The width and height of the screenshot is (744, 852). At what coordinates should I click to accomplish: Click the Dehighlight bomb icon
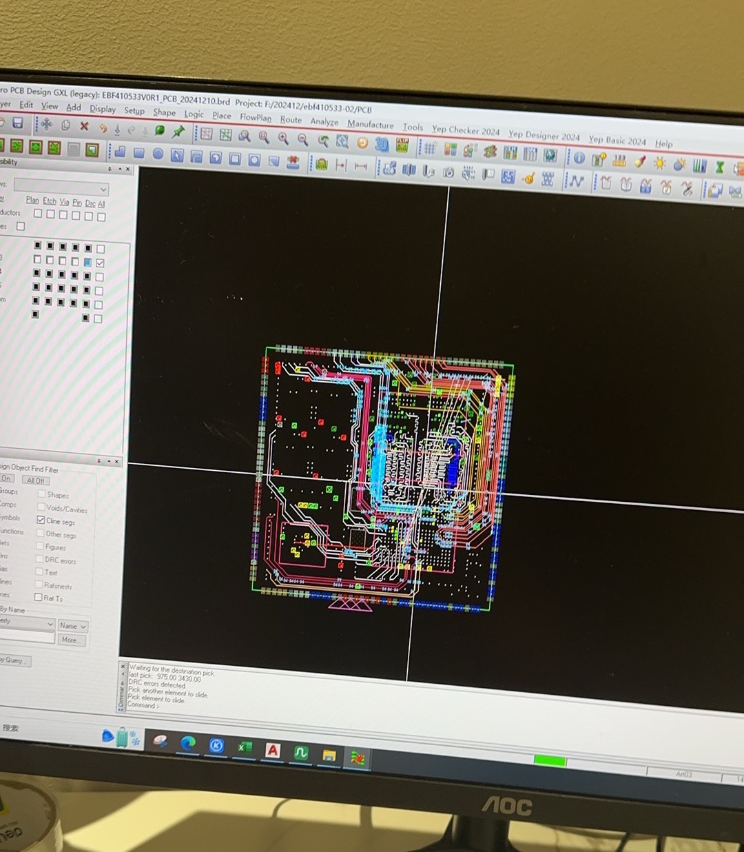(679, 165)
